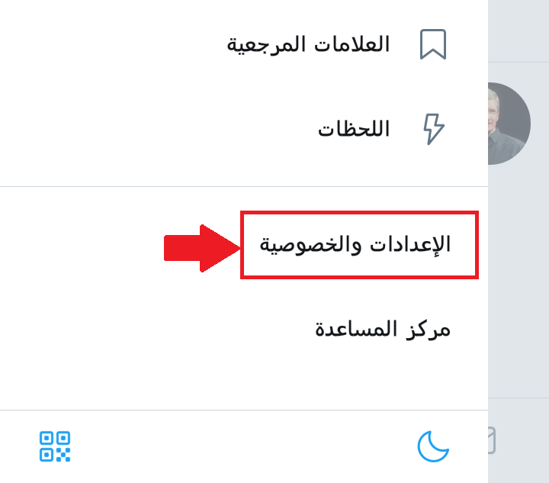Open الإعدادات والخصوصية settings and privacy
The width and height of the screenshot is (549, 483).
tap(355, 244)
